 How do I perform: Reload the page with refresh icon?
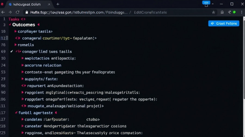pyautogui.click(x=17, y=12)
